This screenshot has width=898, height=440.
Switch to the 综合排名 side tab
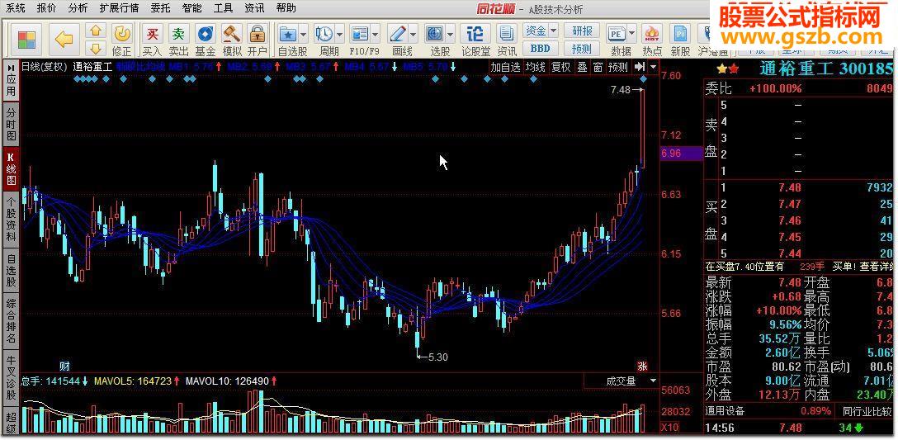(x=11, y=320)
